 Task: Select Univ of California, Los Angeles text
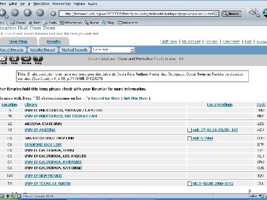[x=55, y=156]
